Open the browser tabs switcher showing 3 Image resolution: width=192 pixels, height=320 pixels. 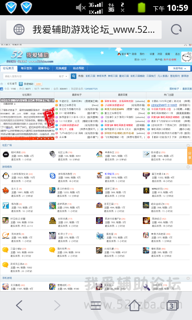click(x=172, y=305)
